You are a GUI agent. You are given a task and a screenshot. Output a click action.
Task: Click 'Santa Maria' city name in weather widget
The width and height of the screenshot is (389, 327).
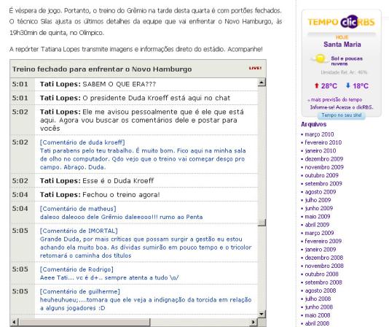(x=342, y=45)
